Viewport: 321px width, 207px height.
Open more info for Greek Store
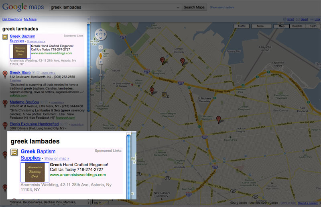(x=49, y=73)
